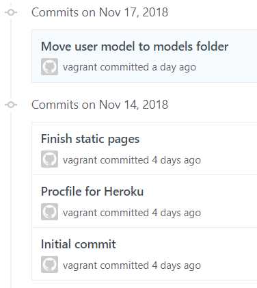257x288 pixels.
Task: Click "Commits on Nov 14, 2018" heading
Action: [x=100, y=105]
